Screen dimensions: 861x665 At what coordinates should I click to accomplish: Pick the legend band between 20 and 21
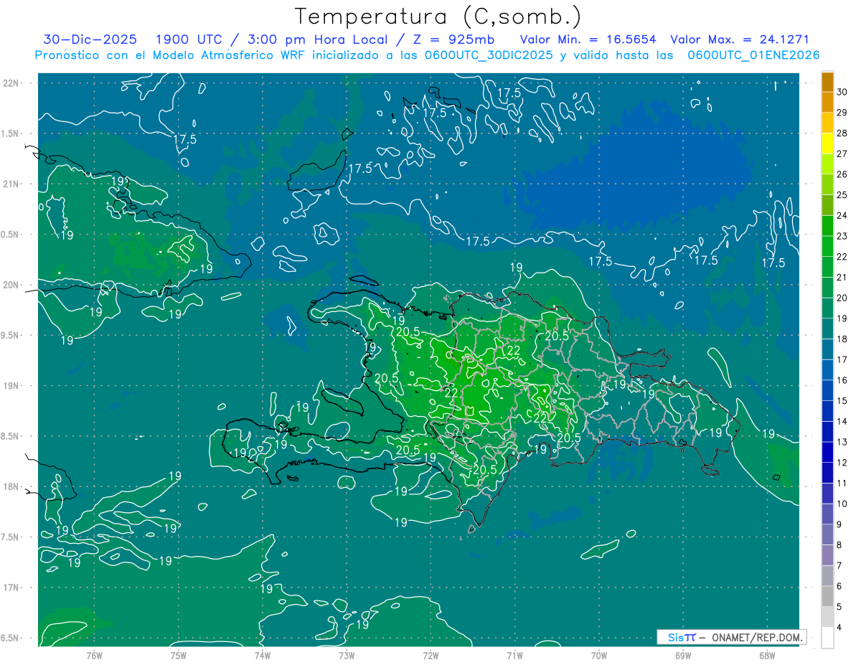click(x=827, y=288)
